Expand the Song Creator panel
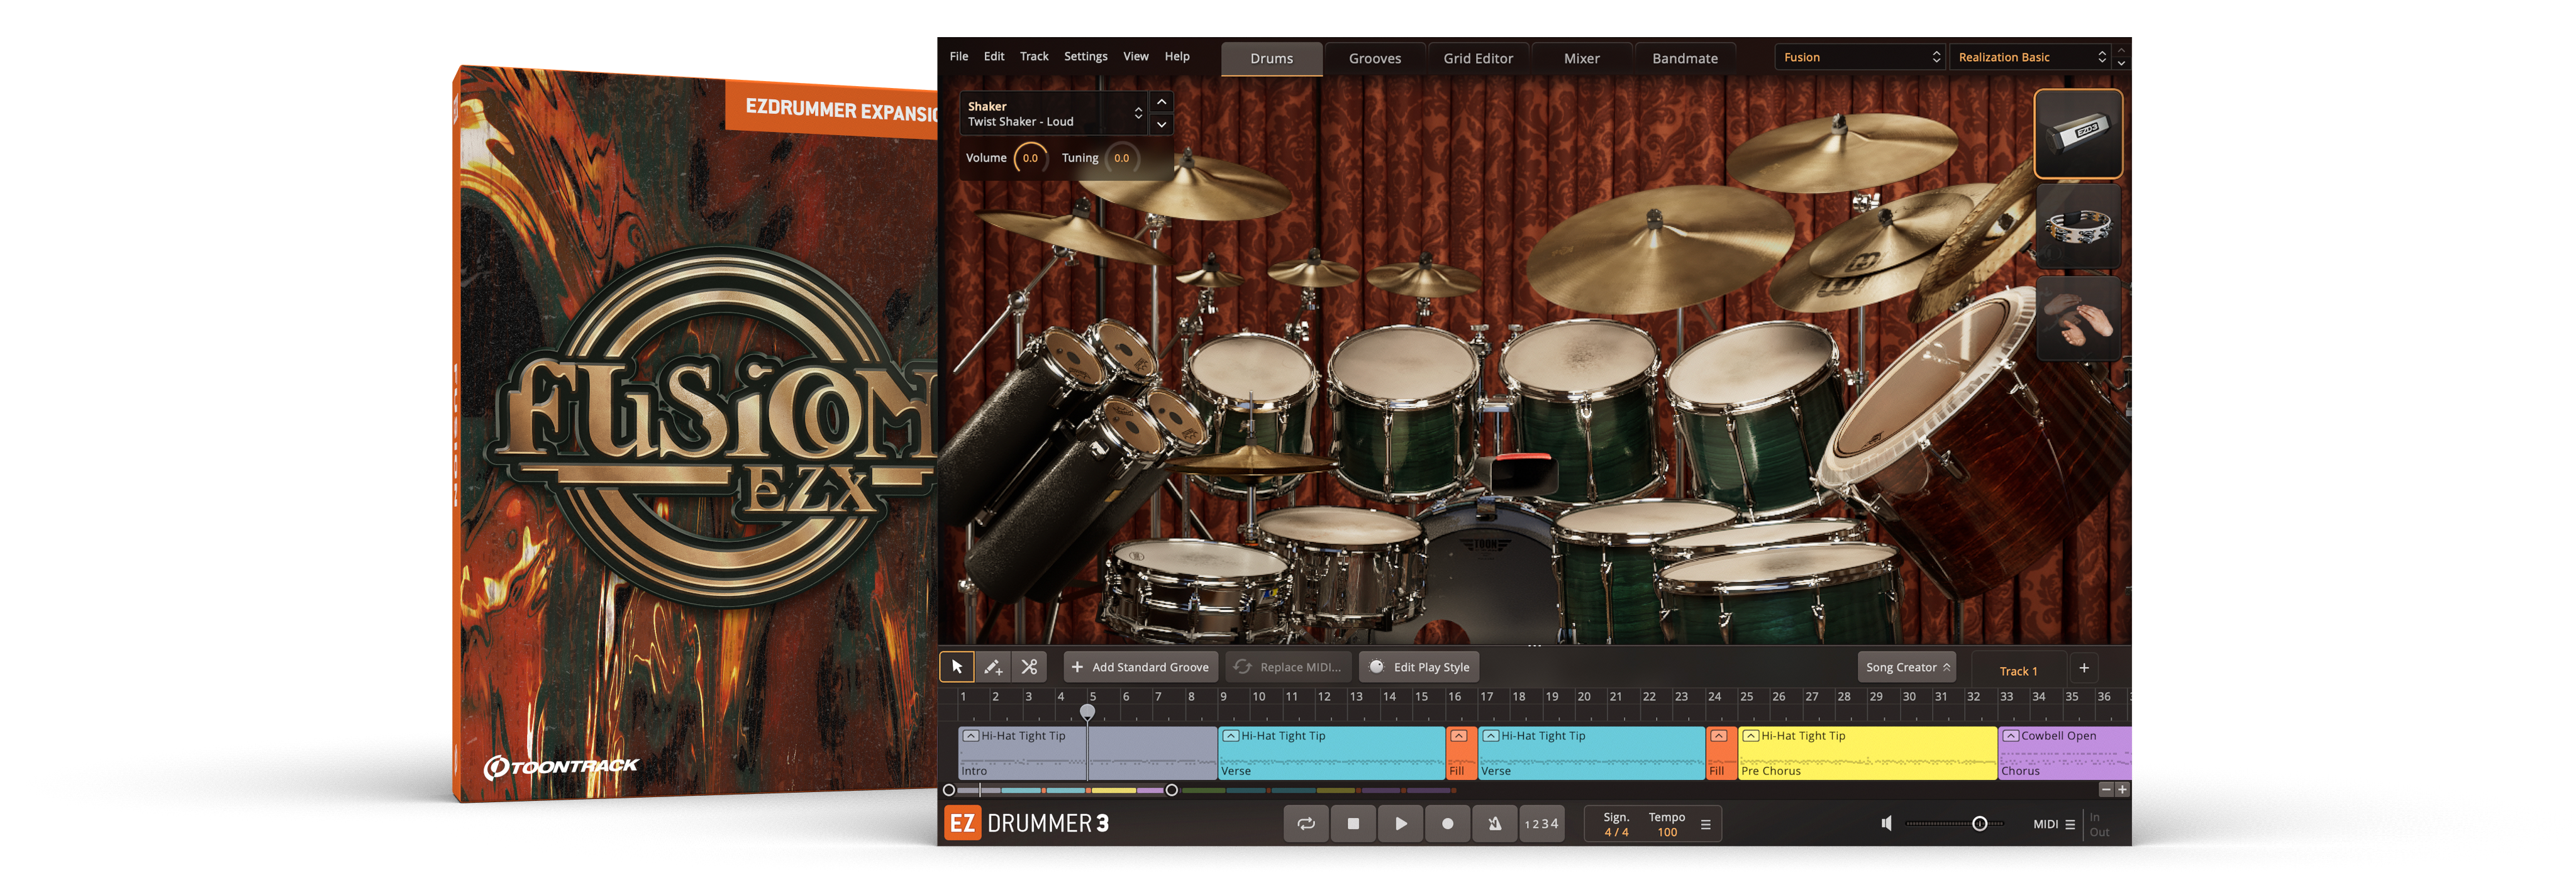The width and height of the screenshot is (2576, 892). (1907, 667)
